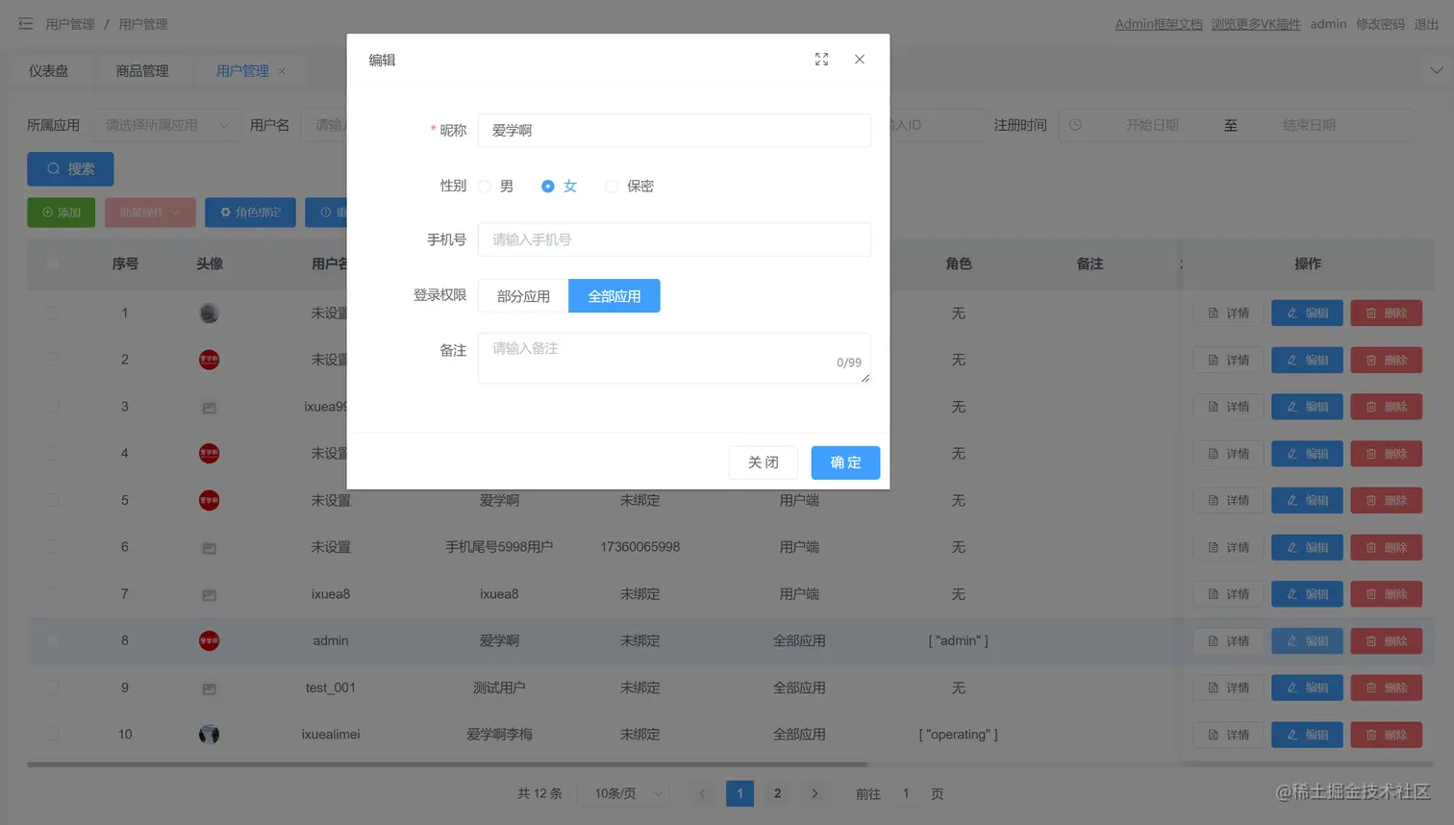
Task: Click the 手机号 input field
Action: (674, 239)
